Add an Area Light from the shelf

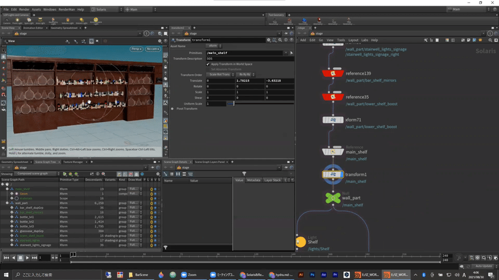40,21
